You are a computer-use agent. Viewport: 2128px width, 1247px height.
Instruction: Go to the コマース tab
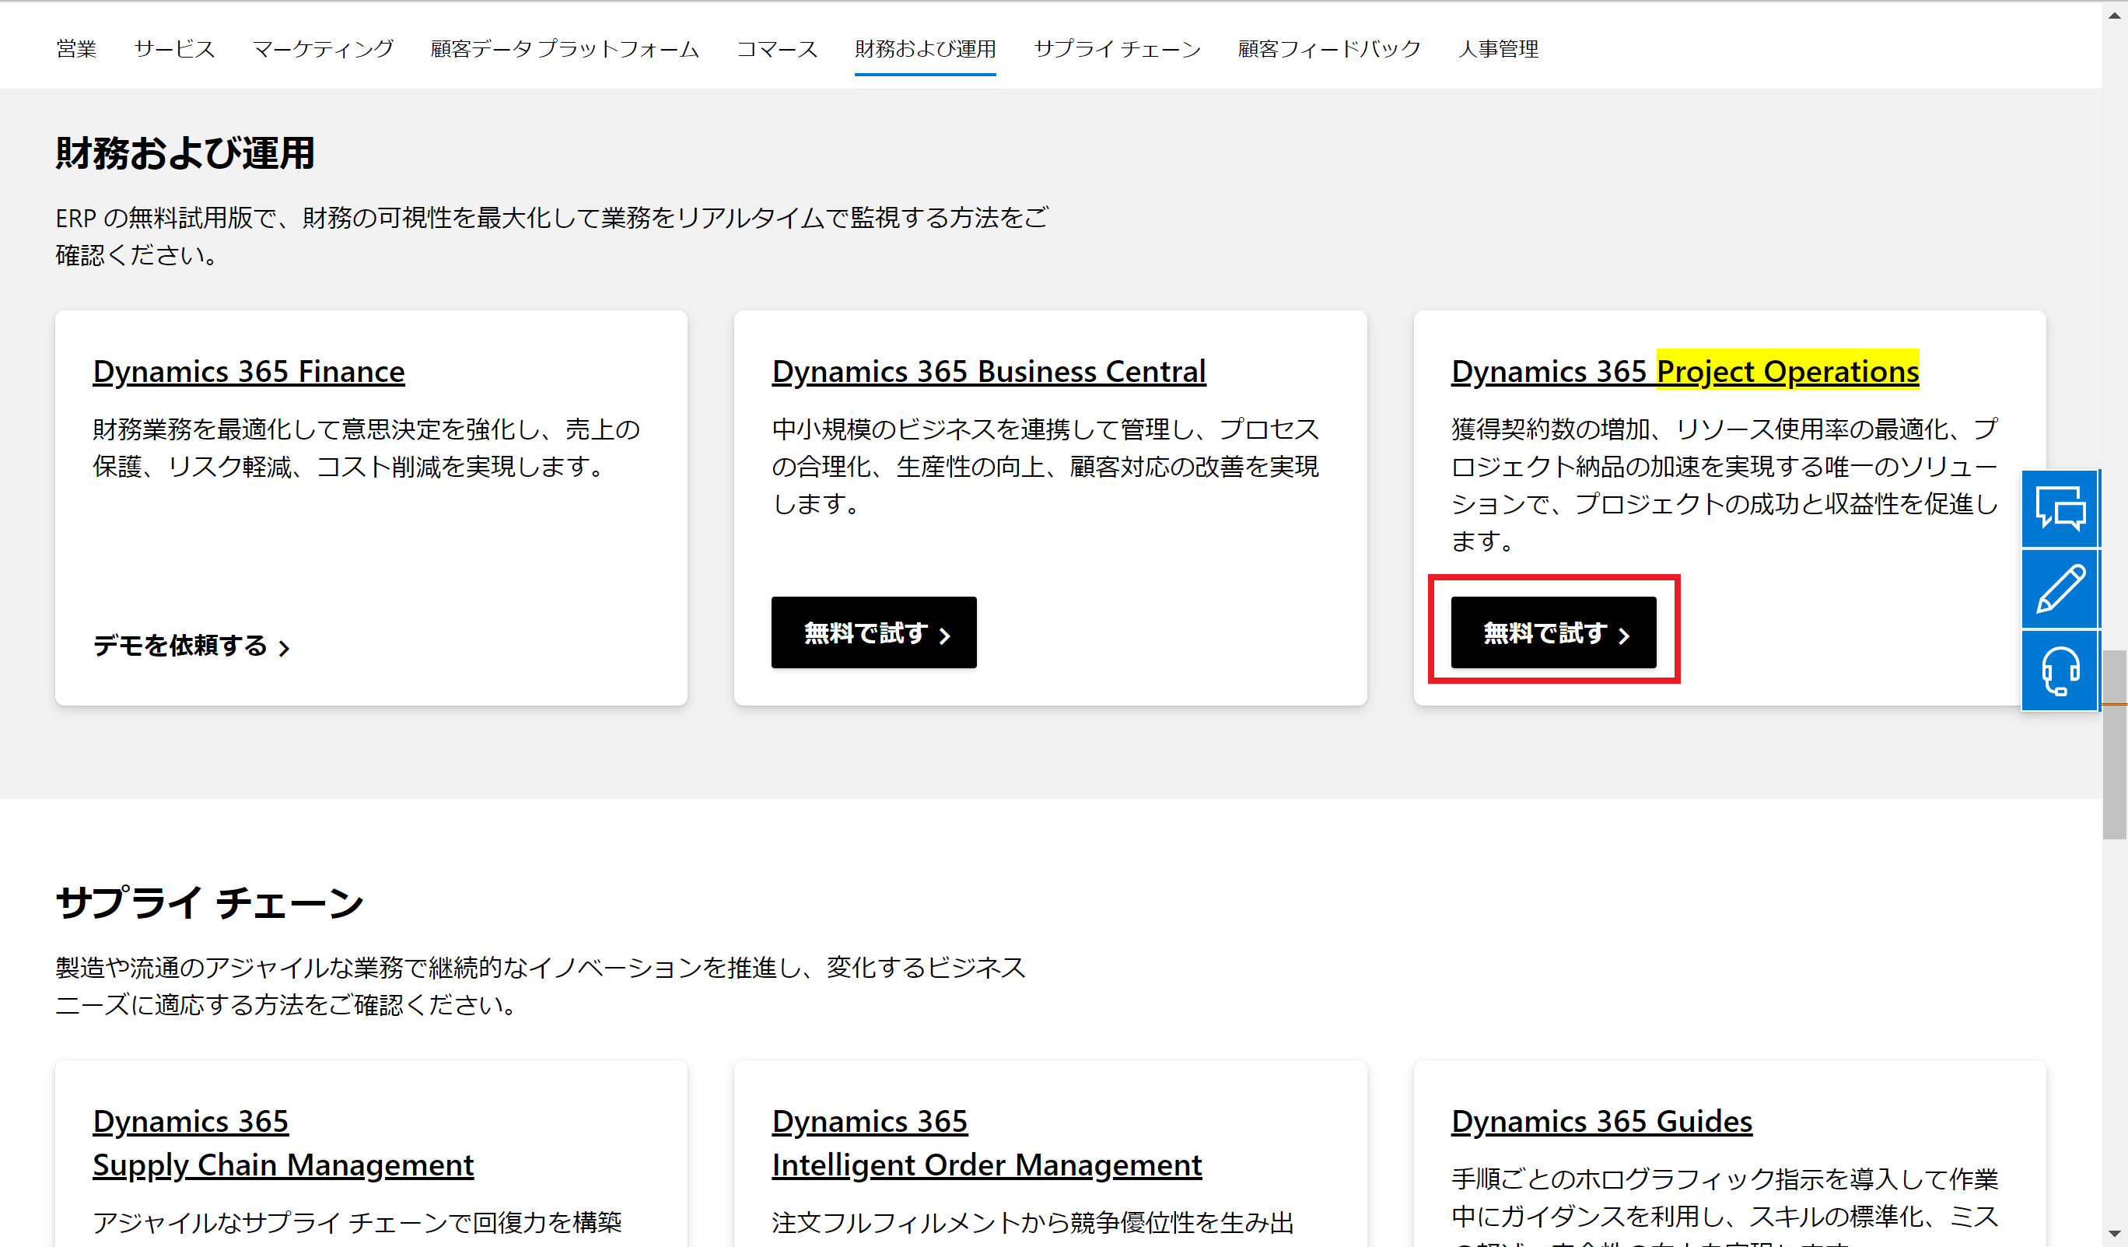point(777,49)
